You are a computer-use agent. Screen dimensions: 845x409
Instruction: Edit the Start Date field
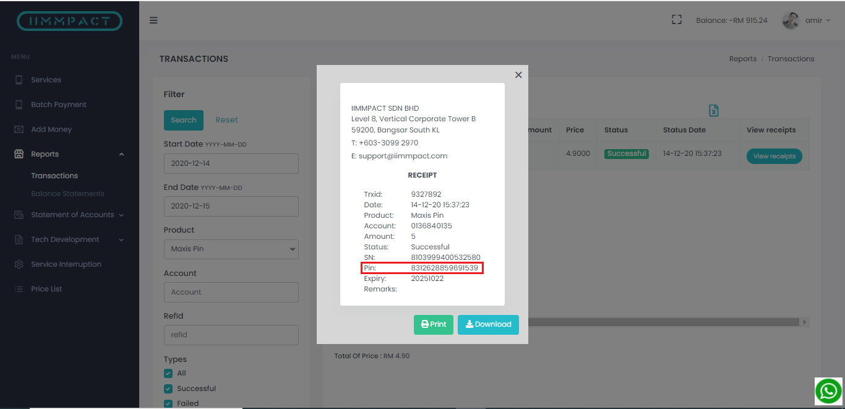click(x=231, y=163)
